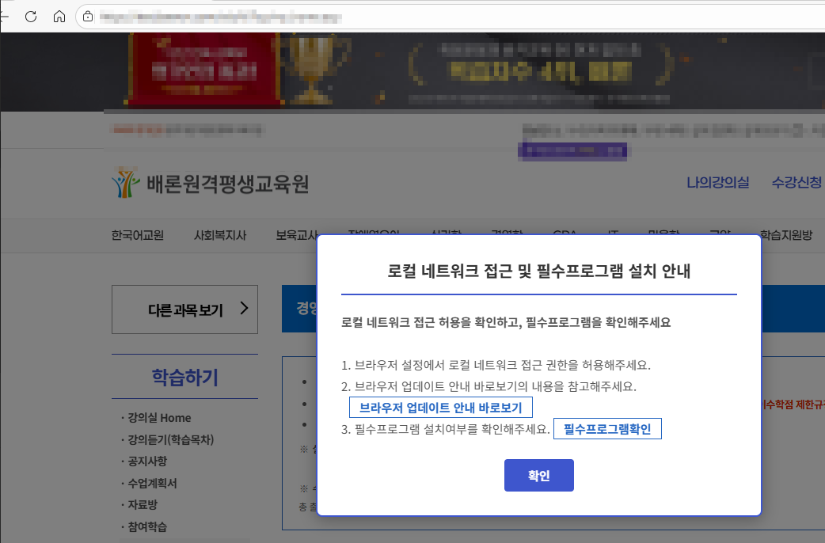Click 브라우저 업데이트 안내 바로보기 button
The width and height of the screenshot is (825, 543).
click(x=441, y=408)
